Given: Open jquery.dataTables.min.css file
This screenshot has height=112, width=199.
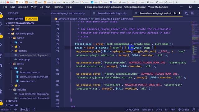Looking at the screenshot, I should point(28,77).
